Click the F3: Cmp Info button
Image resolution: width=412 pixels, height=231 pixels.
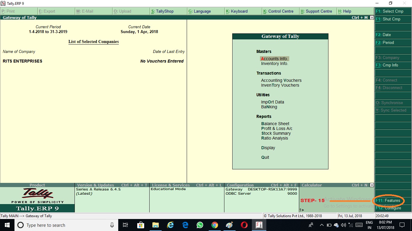point(393,65)
